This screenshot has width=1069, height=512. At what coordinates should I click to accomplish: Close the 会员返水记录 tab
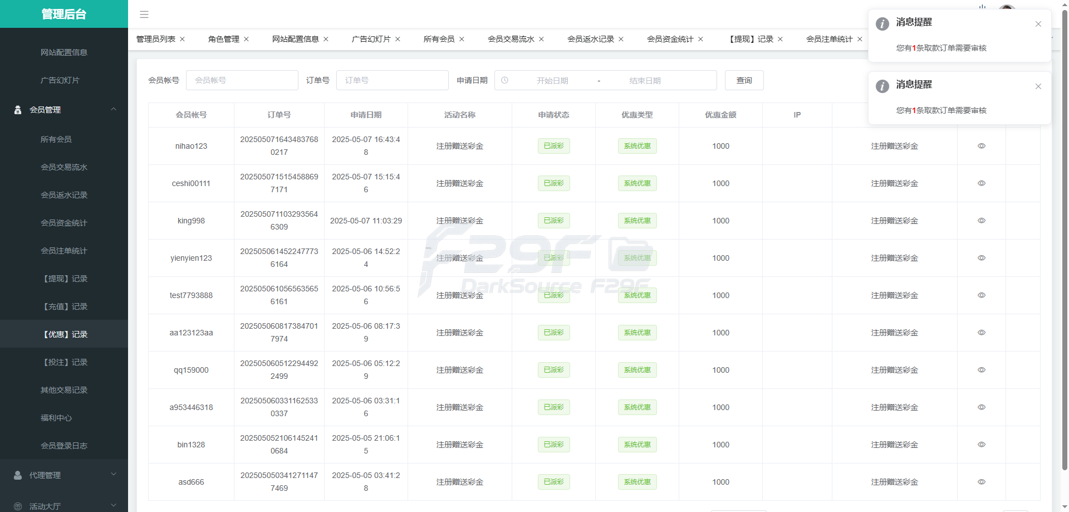click(621, 39)
